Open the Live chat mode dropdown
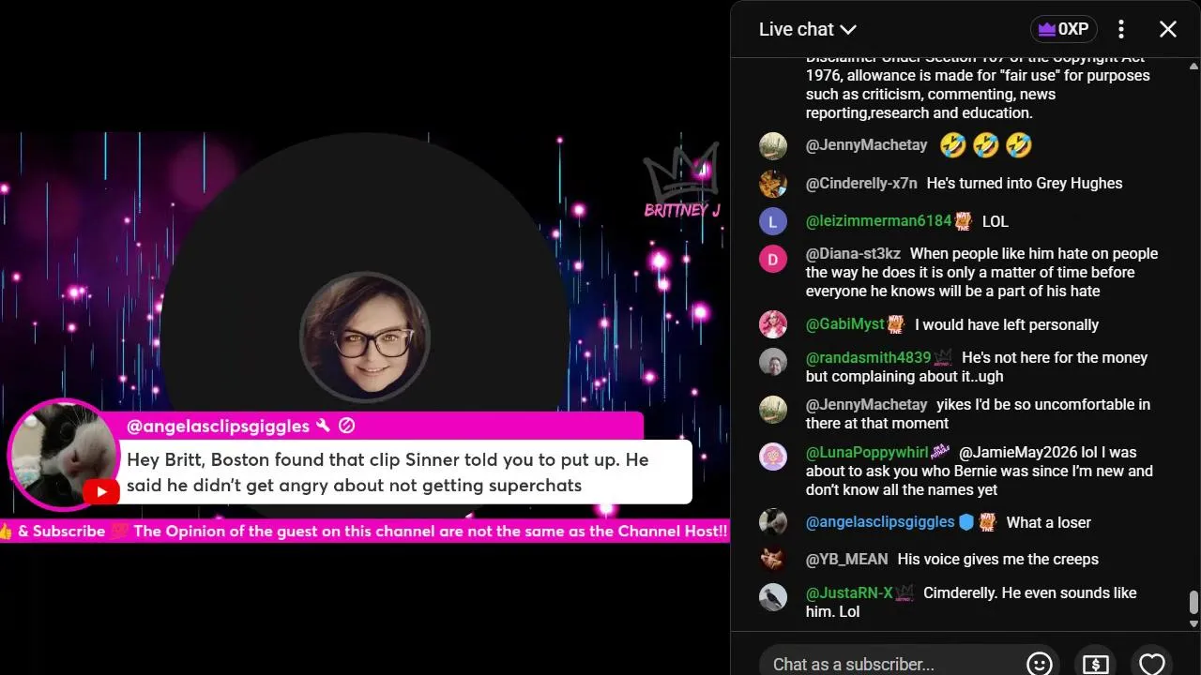This screenshot has width=1201, height=675. (x=807, y=29)
